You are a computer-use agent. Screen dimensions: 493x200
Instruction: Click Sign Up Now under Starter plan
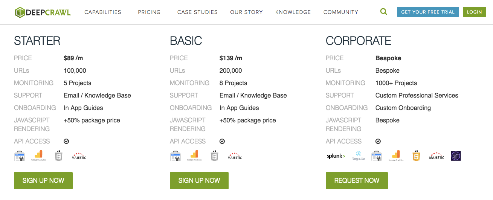(x=43, y=180)
